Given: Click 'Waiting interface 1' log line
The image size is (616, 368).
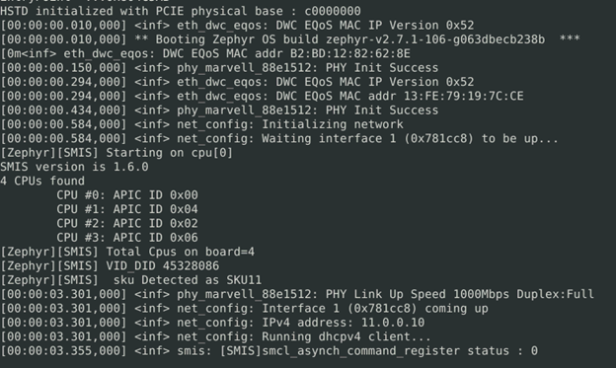Looking at the screenshot, I should coord(279,139).
